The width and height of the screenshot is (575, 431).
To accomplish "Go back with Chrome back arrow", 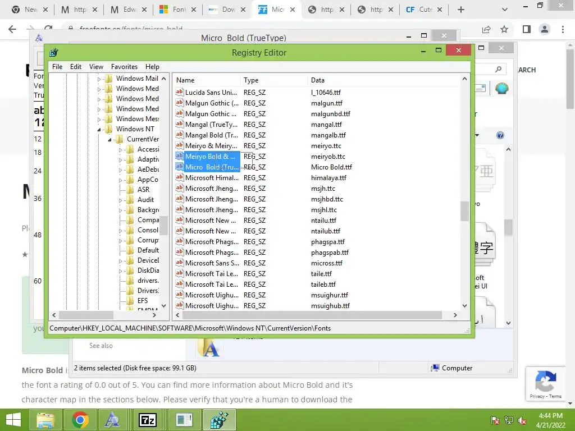I will pos(12,29).
